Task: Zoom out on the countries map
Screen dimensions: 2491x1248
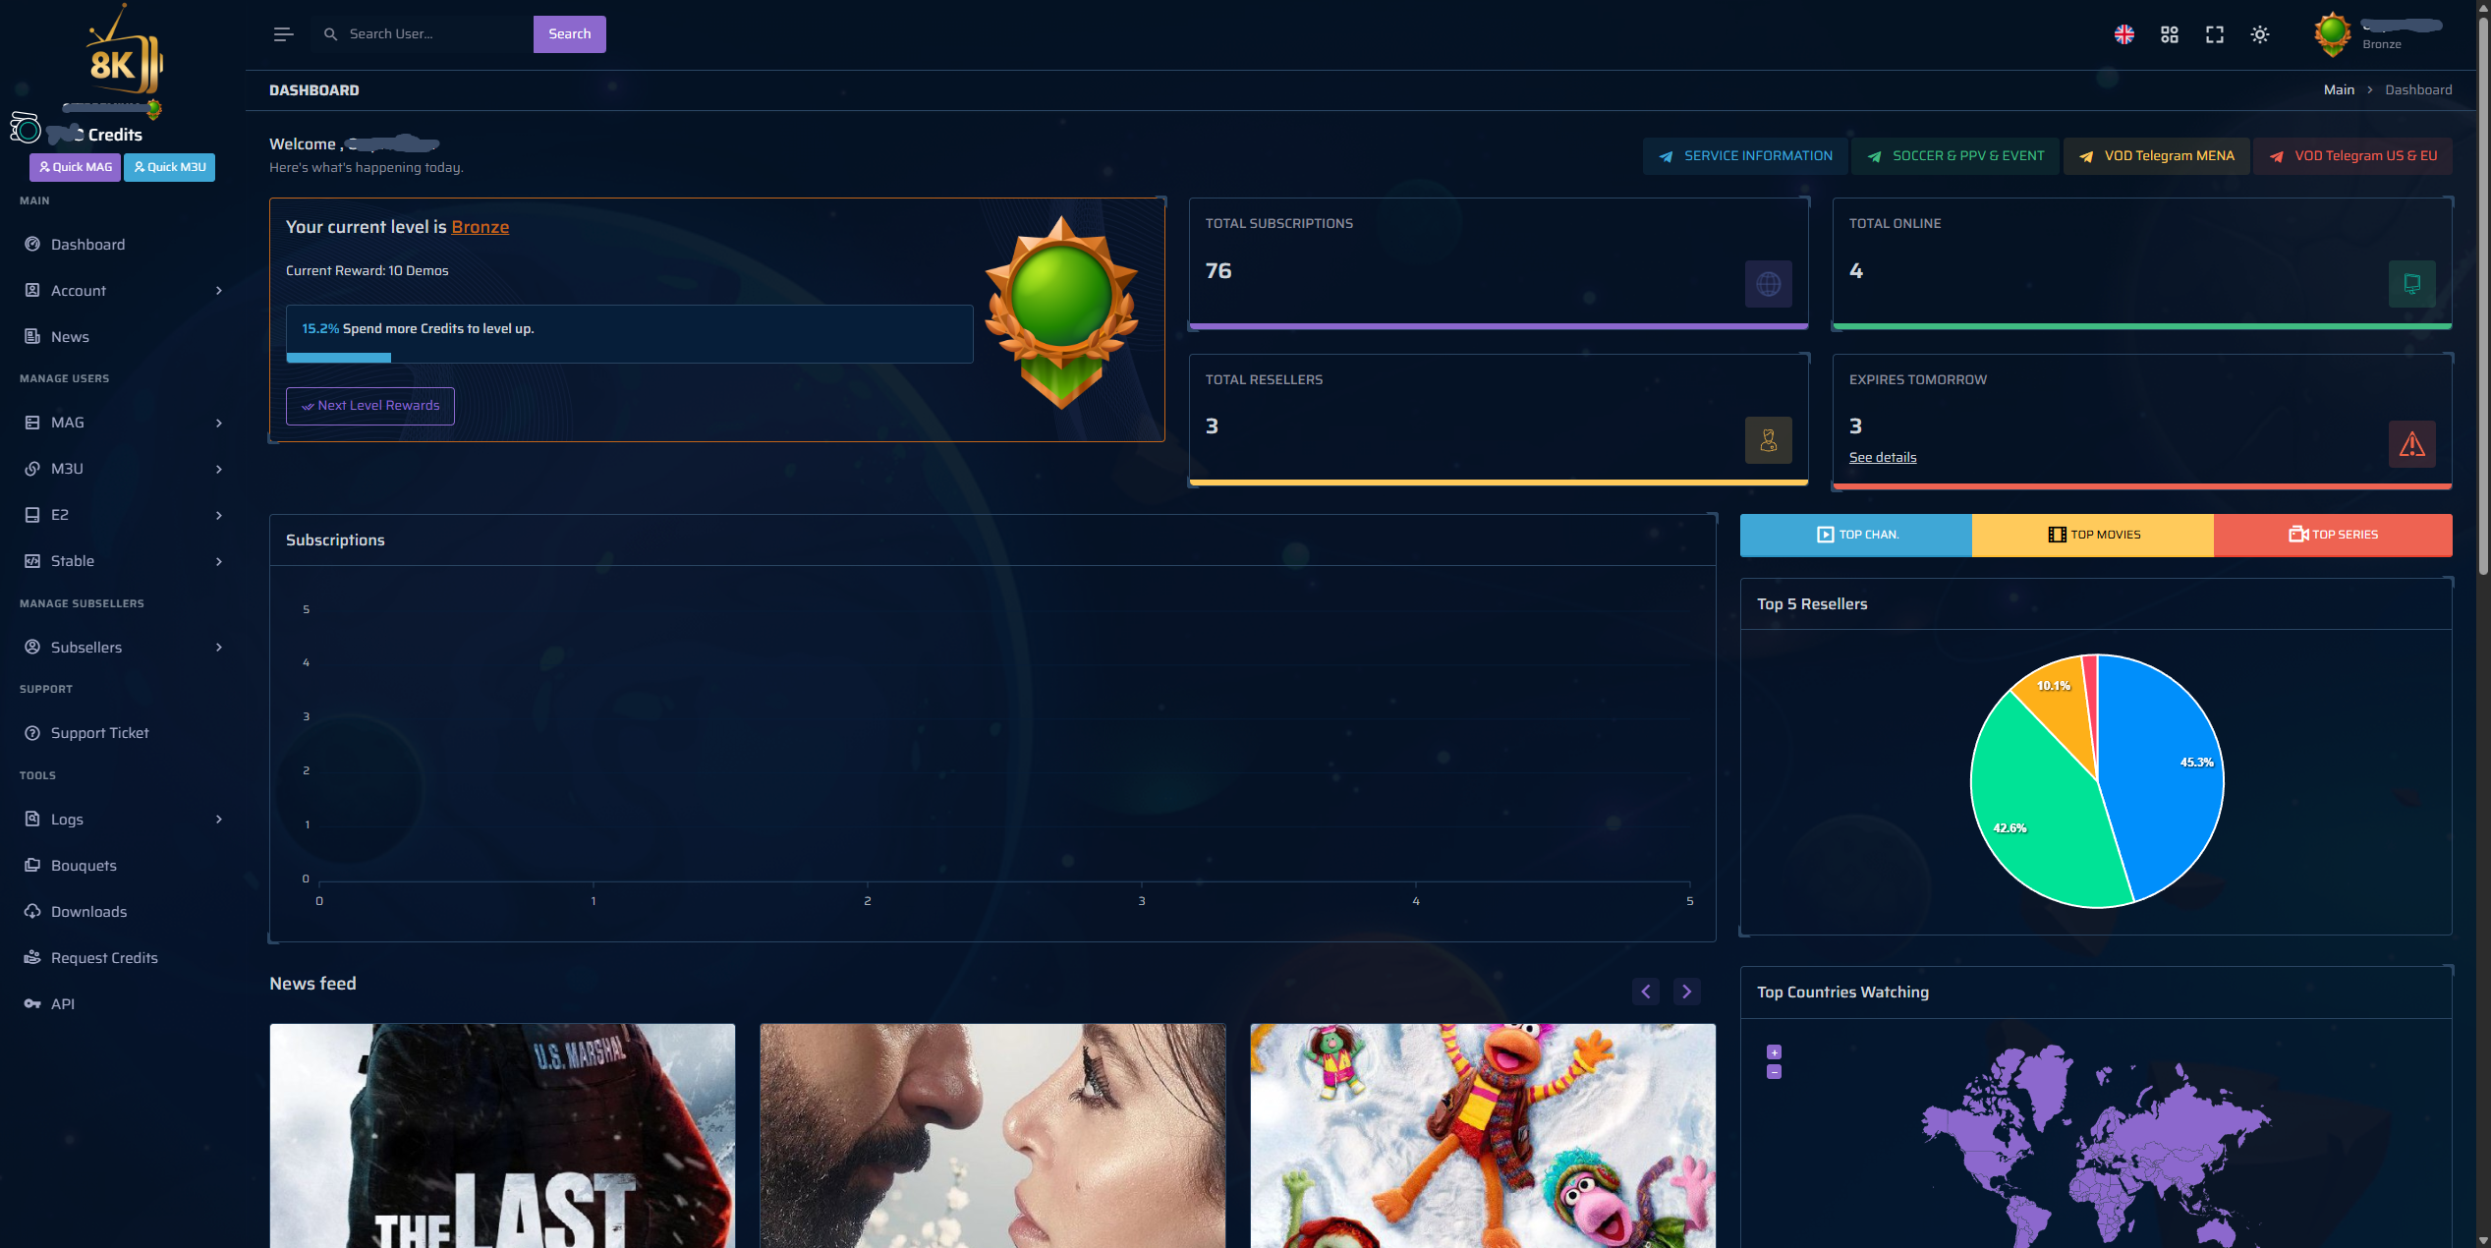Action: pyautogui.click(x=1774, y=1072)
